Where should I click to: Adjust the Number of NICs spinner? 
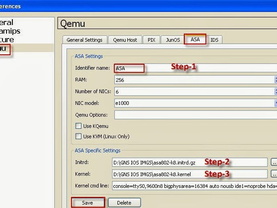tap(276, 92)
